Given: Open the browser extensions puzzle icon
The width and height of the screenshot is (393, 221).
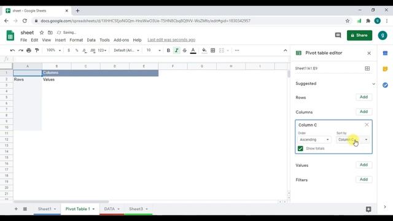Looking at the screenshot, I should [x=368, y=21].
